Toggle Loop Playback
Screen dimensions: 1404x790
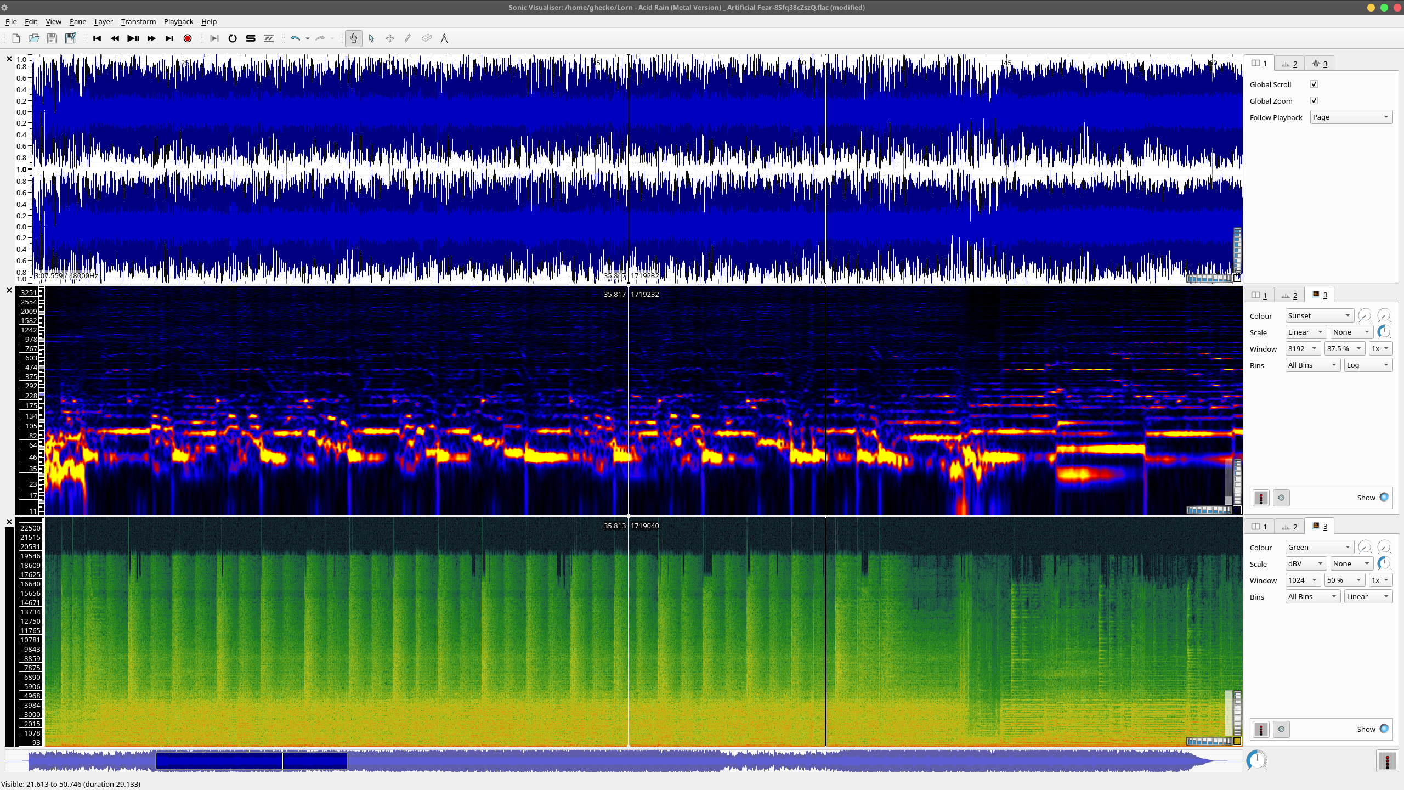(233, 38)
